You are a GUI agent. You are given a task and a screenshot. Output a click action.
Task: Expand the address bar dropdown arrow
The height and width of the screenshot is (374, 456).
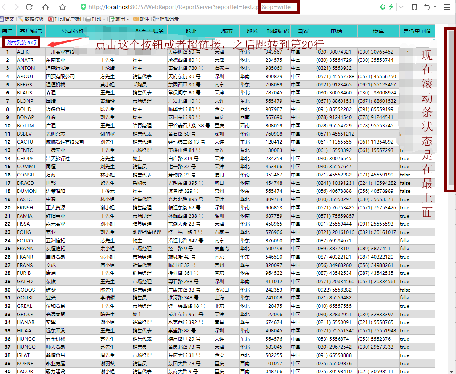point(401,7)
